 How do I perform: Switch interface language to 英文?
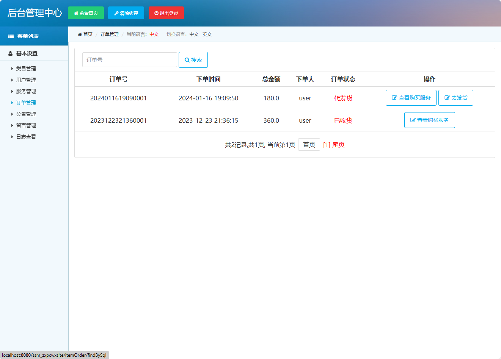point(207,34)
